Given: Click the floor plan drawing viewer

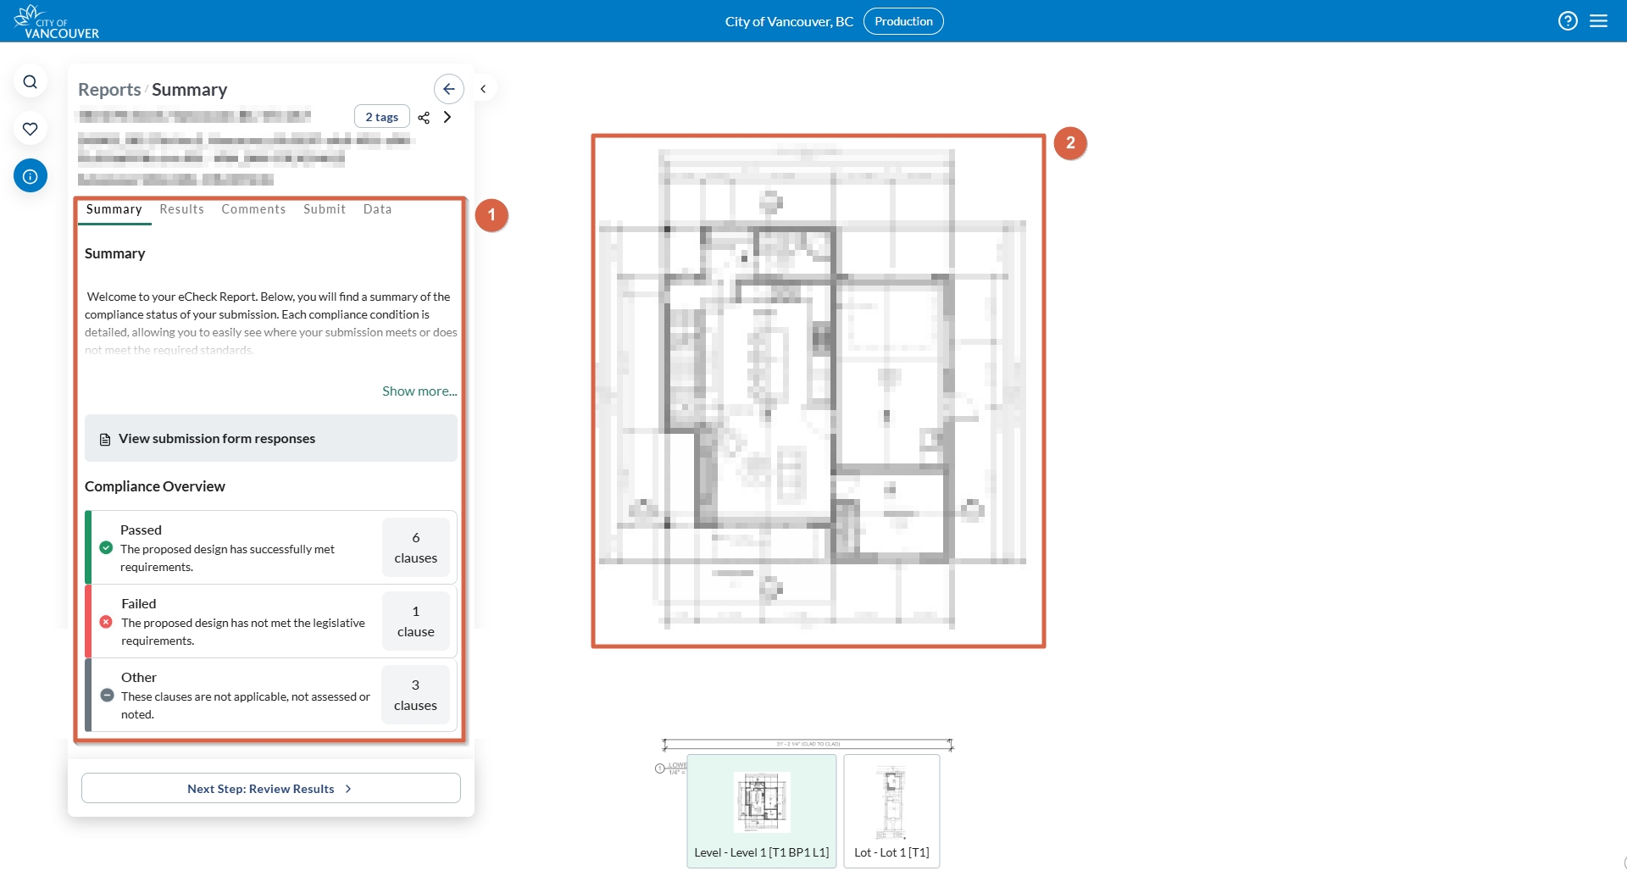Looking at the screenshot, I should (819, 391).
